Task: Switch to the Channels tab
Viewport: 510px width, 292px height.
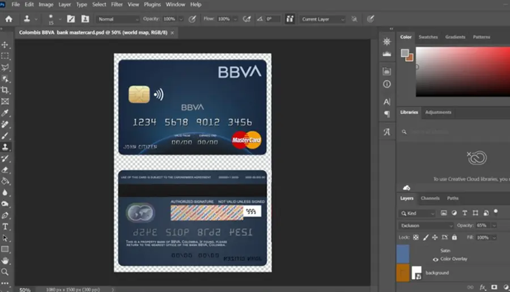Action: point(430,198)
